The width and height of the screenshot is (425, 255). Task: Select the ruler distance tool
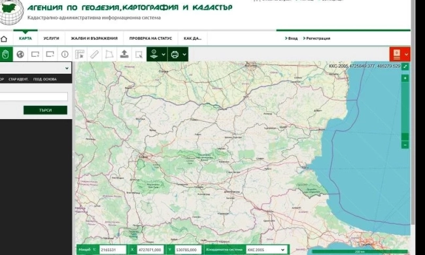[x=95, y=54]
